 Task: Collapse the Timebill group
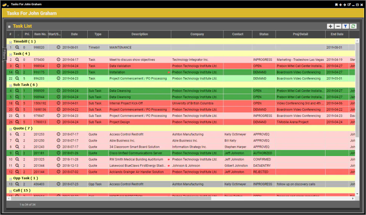[11, 42]
